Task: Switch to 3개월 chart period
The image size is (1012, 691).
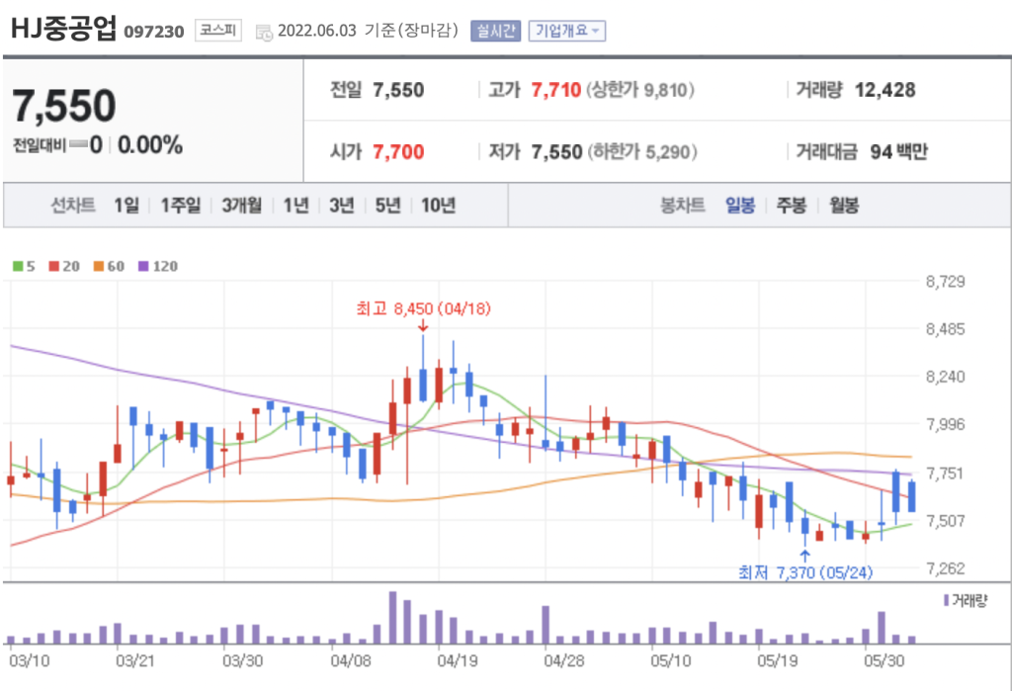Action: (242, 206)
